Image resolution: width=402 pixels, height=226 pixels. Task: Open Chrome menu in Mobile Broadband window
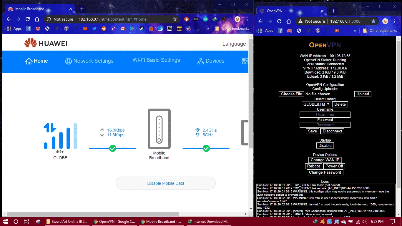(x=247, y=19)
